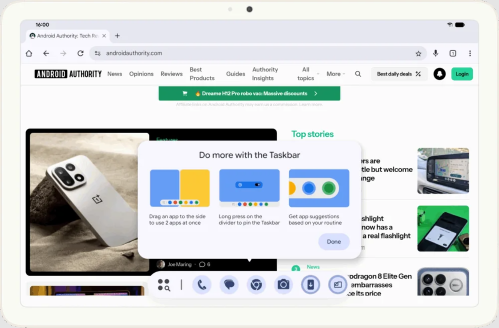Tap the notification bell on Android Authority
The width and height of the screenshot is (499, 328).
[x=439, y=74]
